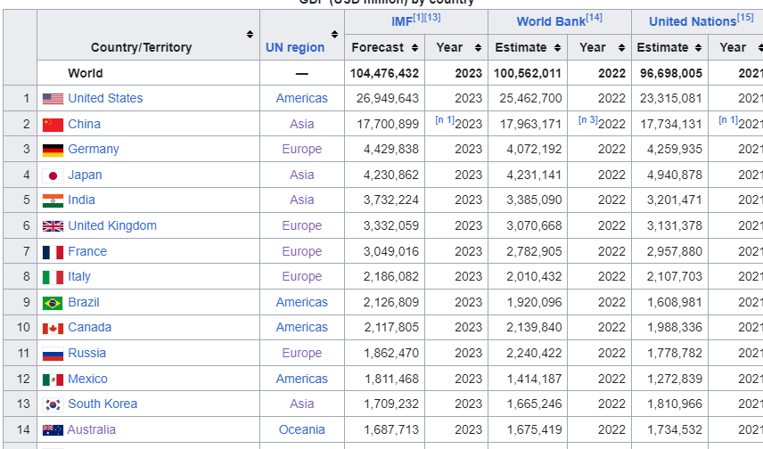Open the Australia country link
763x449 pixels.
point(92,430)
